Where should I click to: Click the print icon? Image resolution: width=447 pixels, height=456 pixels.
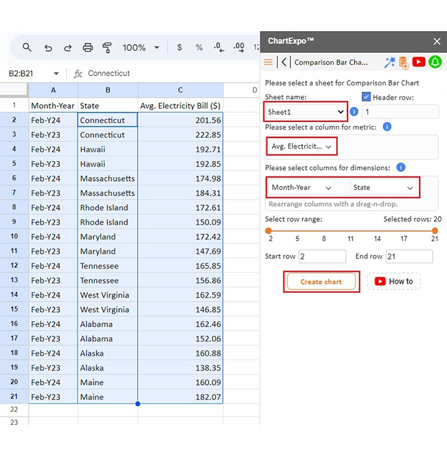tap(87, 47)
